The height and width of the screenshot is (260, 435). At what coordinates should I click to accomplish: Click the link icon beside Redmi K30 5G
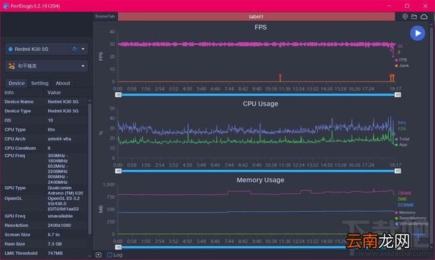[75, 49]
